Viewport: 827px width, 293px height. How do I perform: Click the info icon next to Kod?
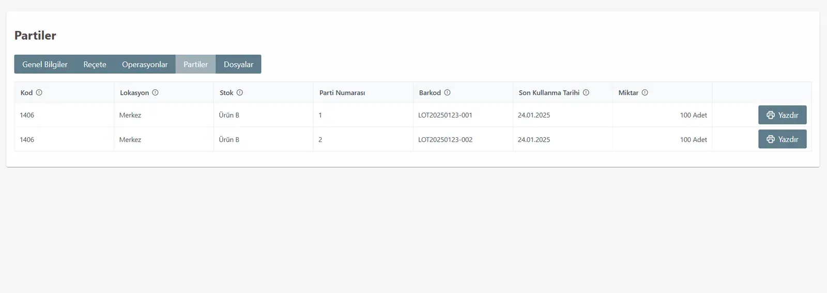(39, 93)
